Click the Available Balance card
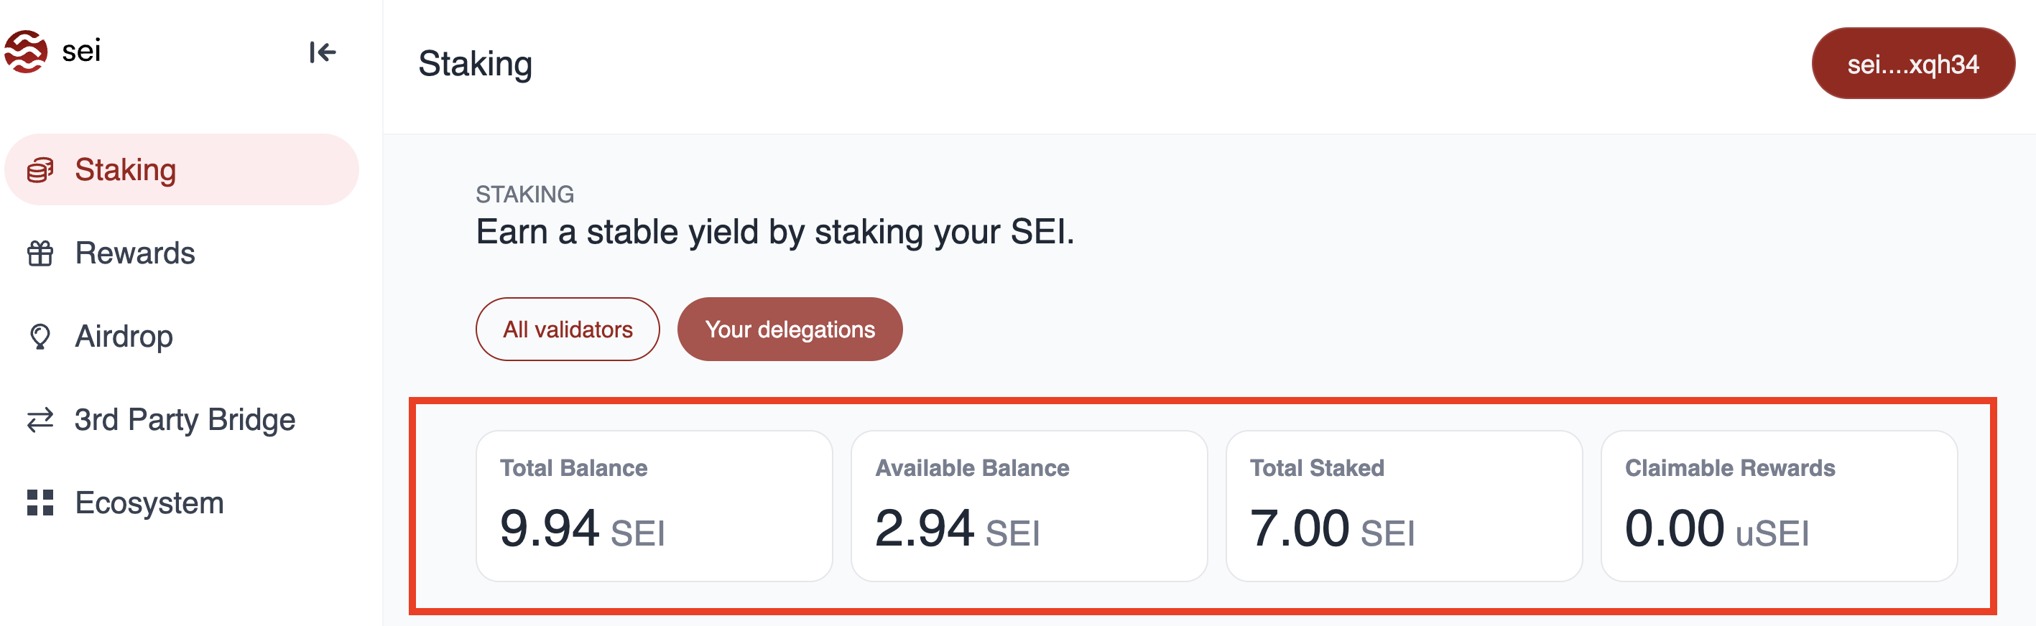Screen dimensions: 2036x626 1029,506
